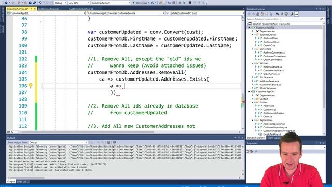Screen dimensions: 332x187
Task: Click the Properties panel wrench icon
Action: (256, 151)
